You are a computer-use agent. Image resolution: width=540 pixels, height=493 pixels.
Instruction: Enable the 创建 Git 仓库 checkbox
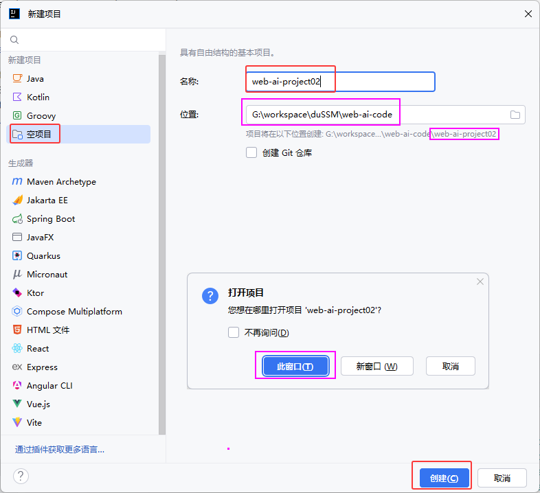251,153
